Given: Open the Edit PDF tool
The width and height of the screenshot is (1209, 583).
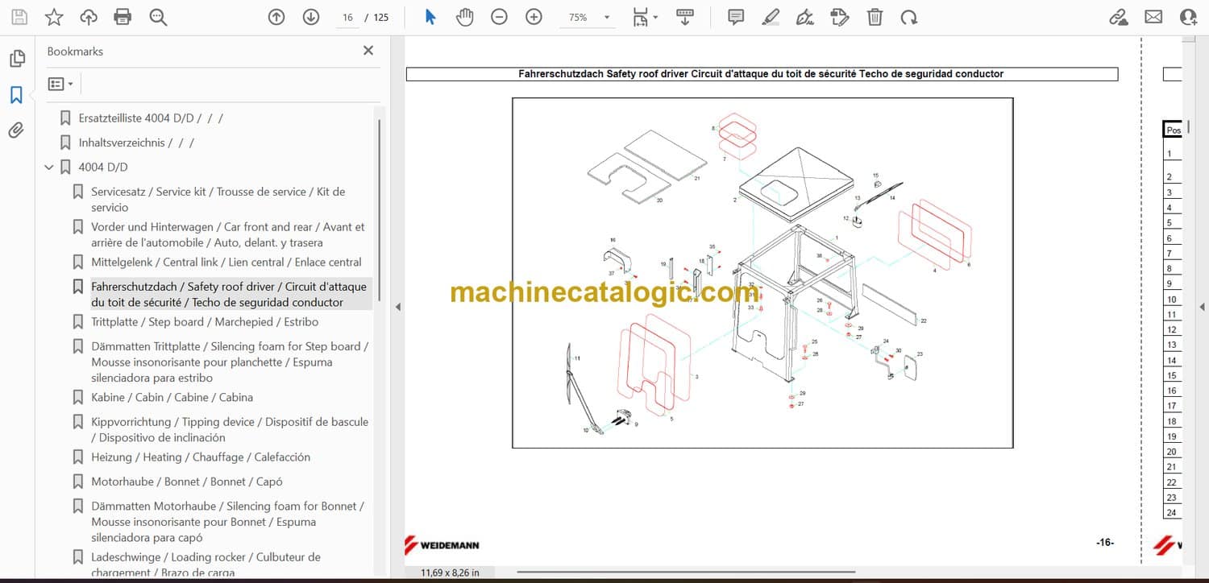Looking at the screenshot, I should coord(840,17).
